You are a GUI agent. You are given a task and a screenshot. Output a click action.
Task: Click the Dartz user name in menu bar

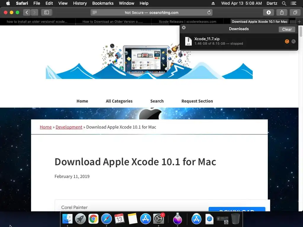point(272,3)
